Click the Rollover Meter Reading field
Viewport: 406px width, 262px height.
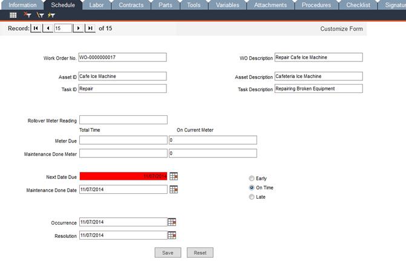tap(123, 120)
